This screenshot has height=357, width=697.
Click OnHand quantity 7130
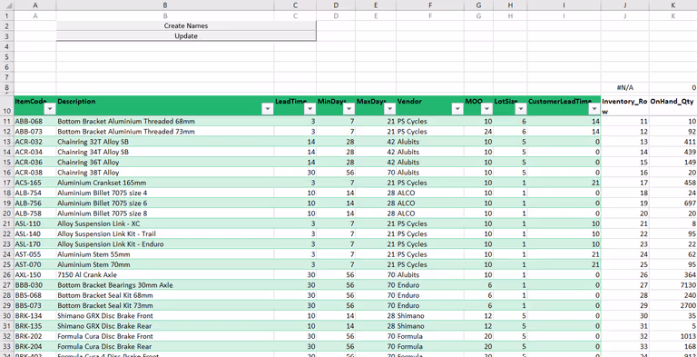click(x=673, y=285)
